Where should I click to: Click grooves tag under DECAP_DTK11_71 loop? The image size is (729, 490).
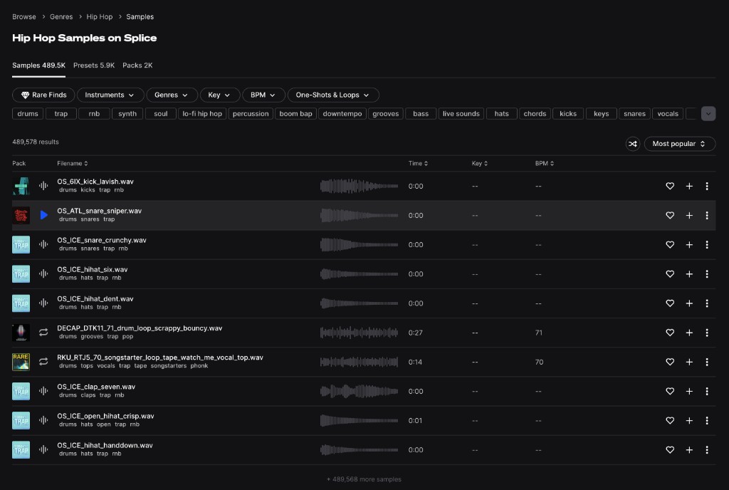(92, 337)
